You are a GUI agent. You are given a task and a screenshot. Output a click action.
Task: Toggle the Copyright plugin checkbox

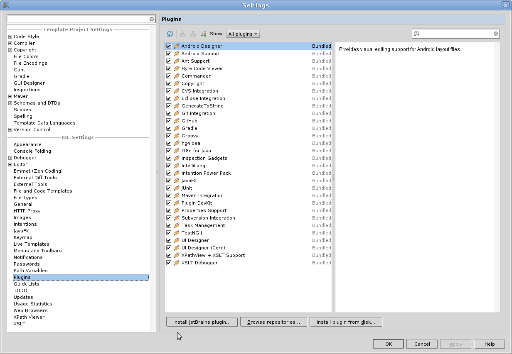169,83
